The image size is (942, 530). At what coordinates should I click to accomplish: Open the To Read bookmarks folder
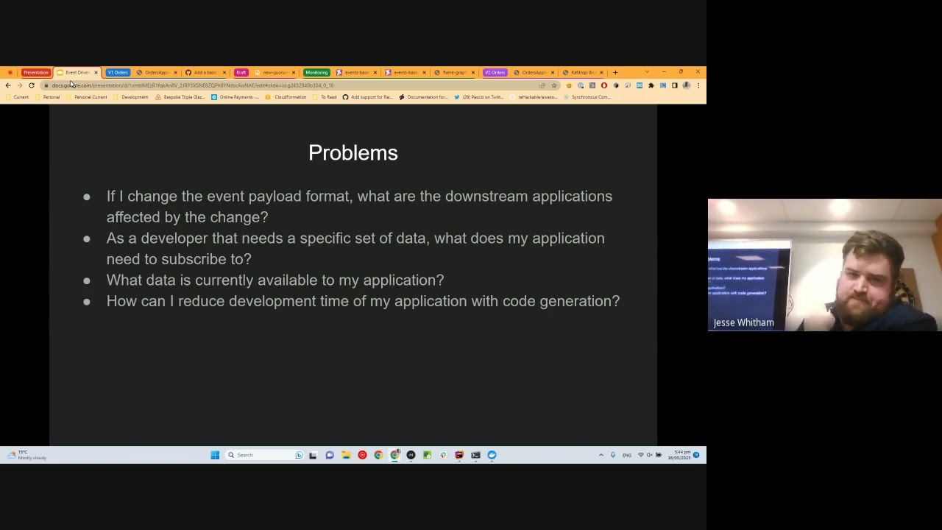tap(325, 97)
